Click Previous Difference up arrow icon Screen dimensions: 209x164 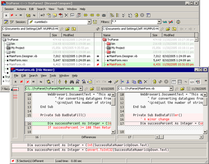point(66,82)
